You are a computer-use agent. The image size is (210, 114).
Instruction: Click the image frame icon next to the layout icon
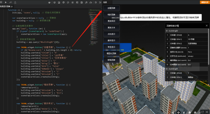click(77, 2)
